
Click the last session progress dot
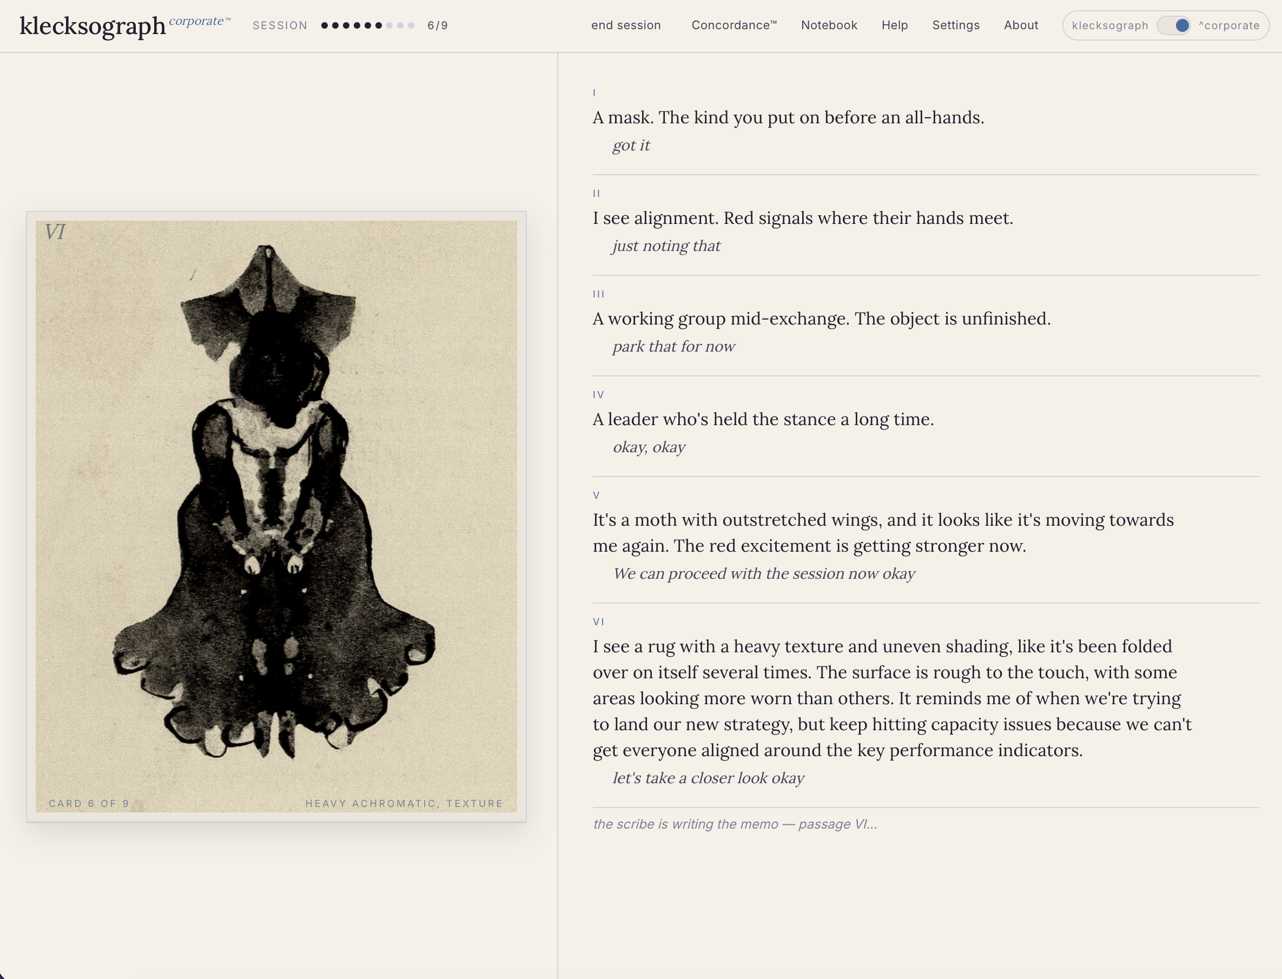(412, 25)
